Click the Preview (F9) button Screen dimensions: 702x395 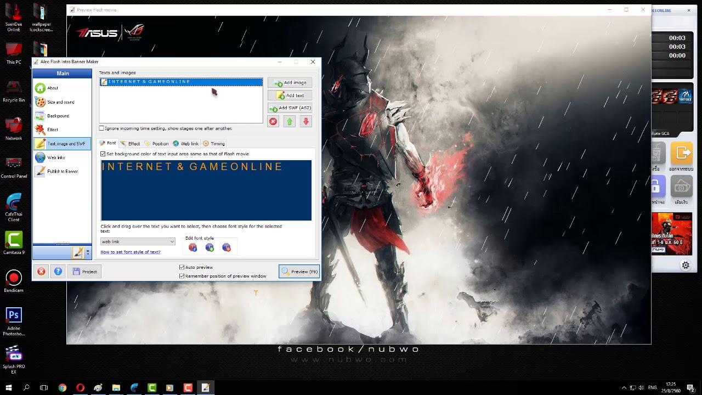[299, 272]
